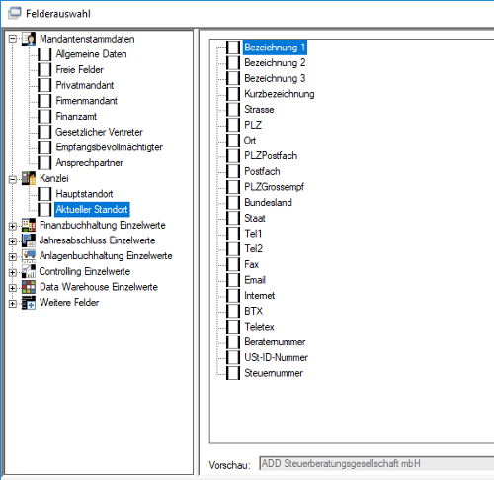Click the Weitere Felder icon
494x480 pixels.
click(x=29, y=303)
